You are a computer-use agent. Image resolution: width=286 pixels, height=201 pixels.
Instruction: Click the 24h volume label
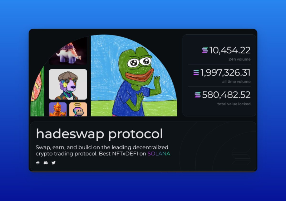[240, 59]
